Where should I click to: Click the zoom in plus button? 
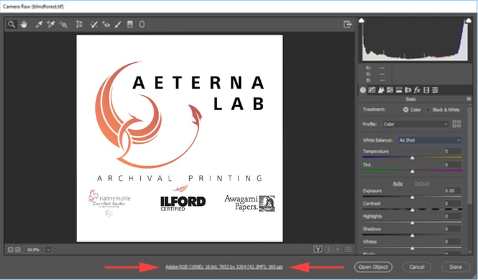tap(17, 250)
